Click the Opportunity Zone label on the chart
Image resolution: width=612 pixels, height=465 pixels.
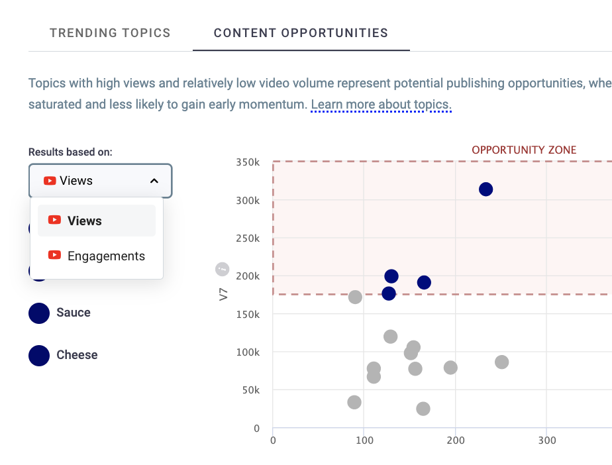tap(524, 150)
